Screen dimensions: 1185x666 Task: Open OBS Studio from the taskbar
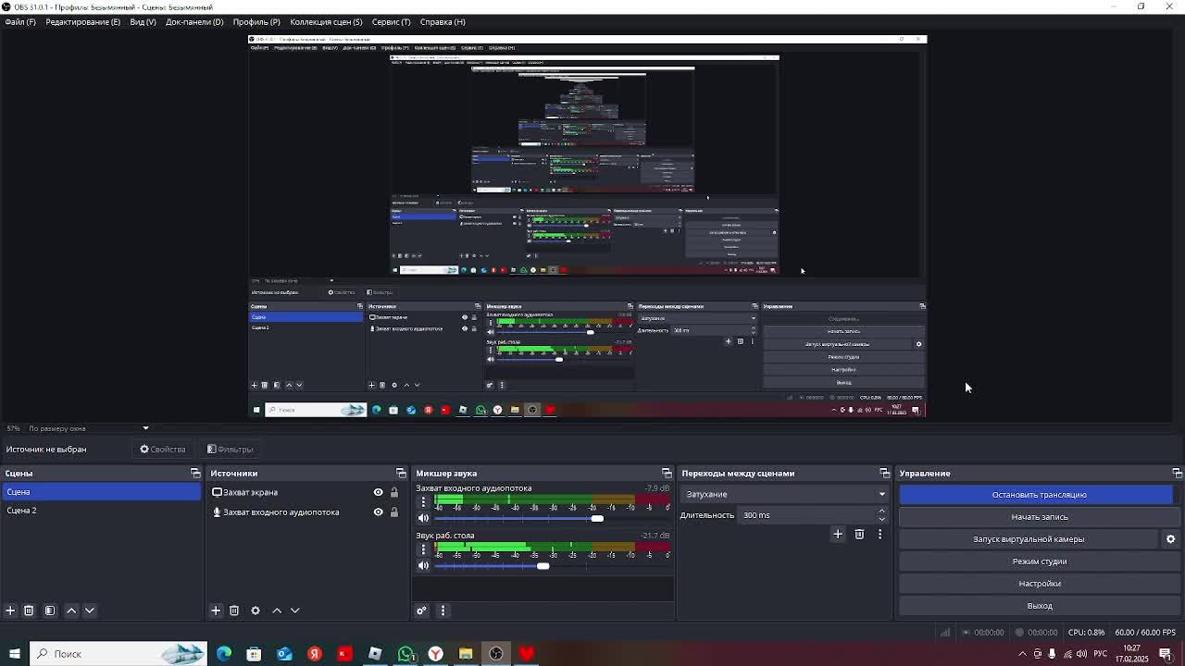click(x=496, y=654)
